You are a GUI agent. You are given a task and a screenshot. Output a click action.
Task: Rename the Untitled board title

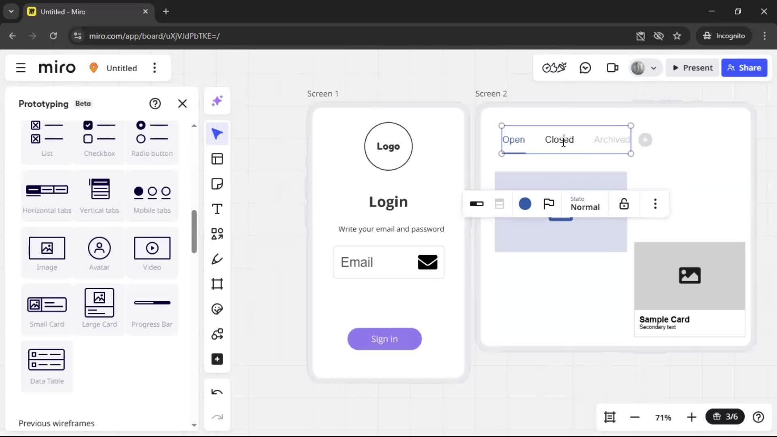121,68
